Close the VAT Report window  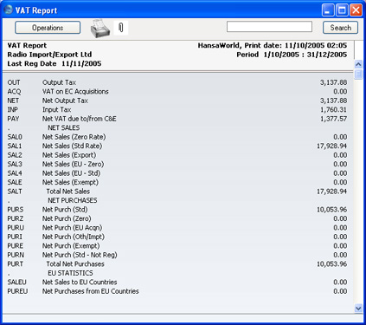(356, 10)
